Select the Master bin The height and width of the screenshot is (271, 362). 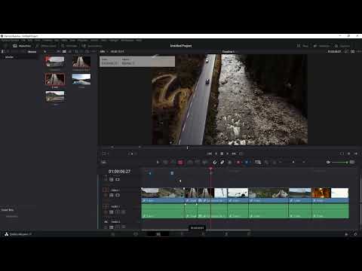[9, 57]
